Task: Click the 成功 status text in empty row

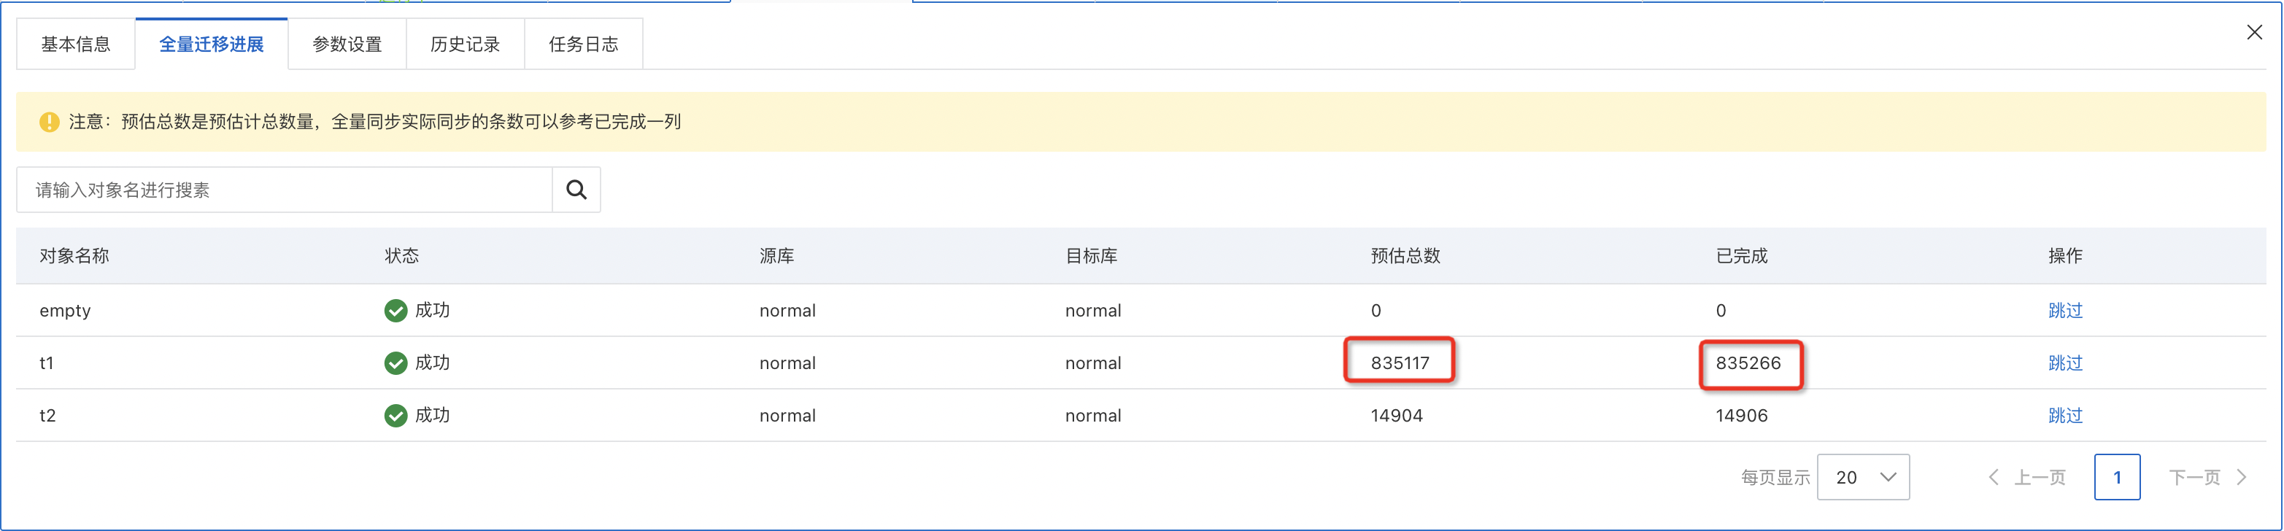Action: [433, 310]
